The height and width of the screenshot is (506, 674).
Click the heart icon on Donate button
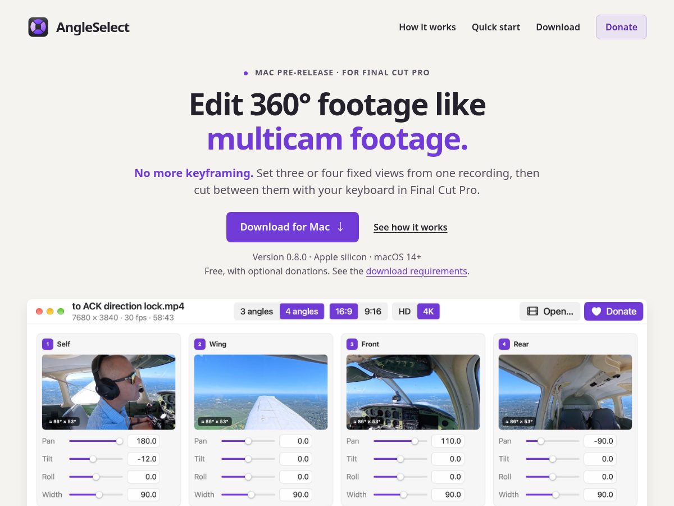point(596,311)
